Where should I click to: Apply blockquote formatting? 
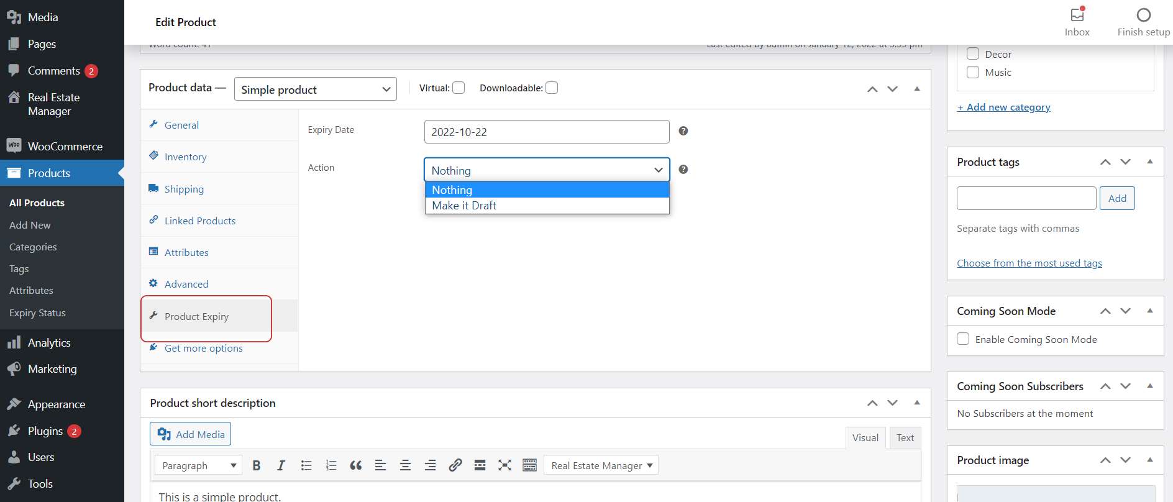[x=356, y=465]
